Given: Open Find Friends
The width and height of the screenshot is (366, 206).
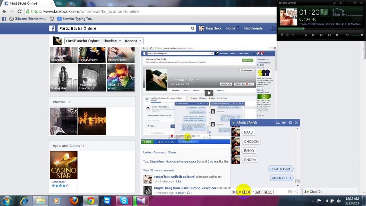Looking at the screenshot, I should coord(253,28).
